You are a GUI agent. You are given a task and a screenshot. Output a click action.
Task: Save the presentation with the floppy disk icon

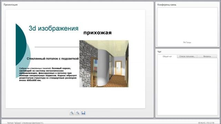tap(83, 113)
